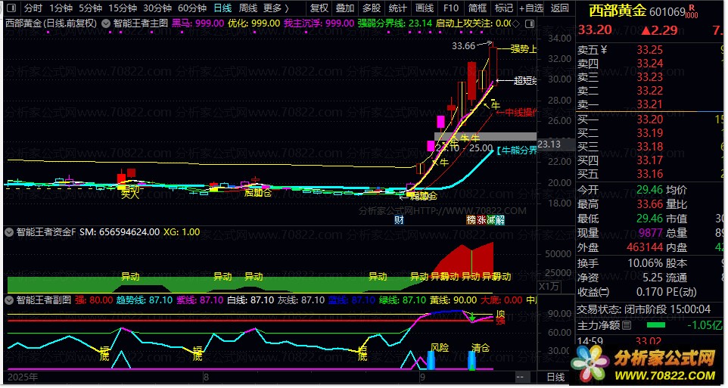The width and height of the screenshot is (728, 388).
Task: Click the 主力净额 value -1.05亿
Action: point(704,325)
